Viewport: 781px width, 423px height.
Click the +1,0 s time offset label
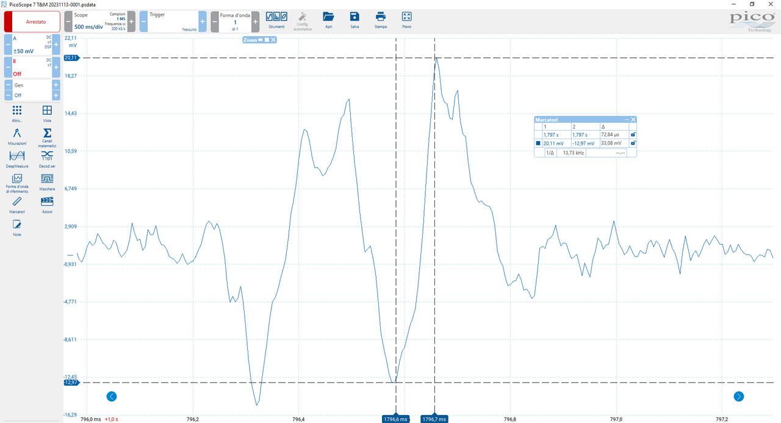pos(111,419)
